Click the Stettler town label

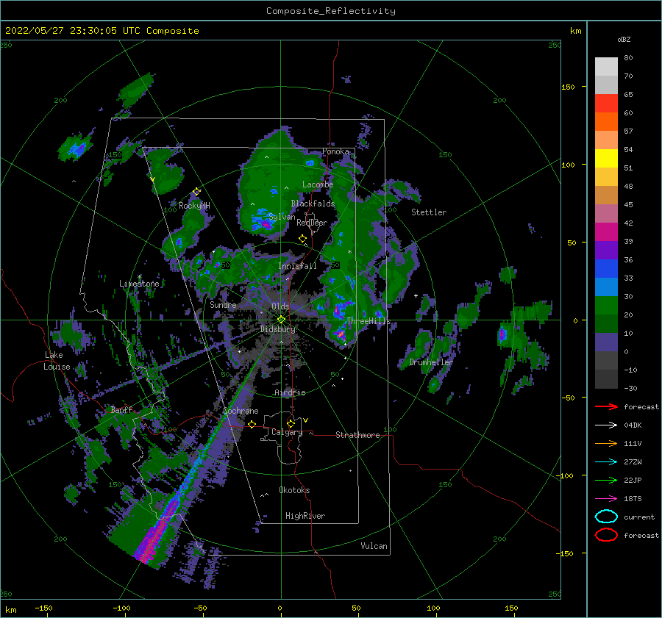click(429, 212)
